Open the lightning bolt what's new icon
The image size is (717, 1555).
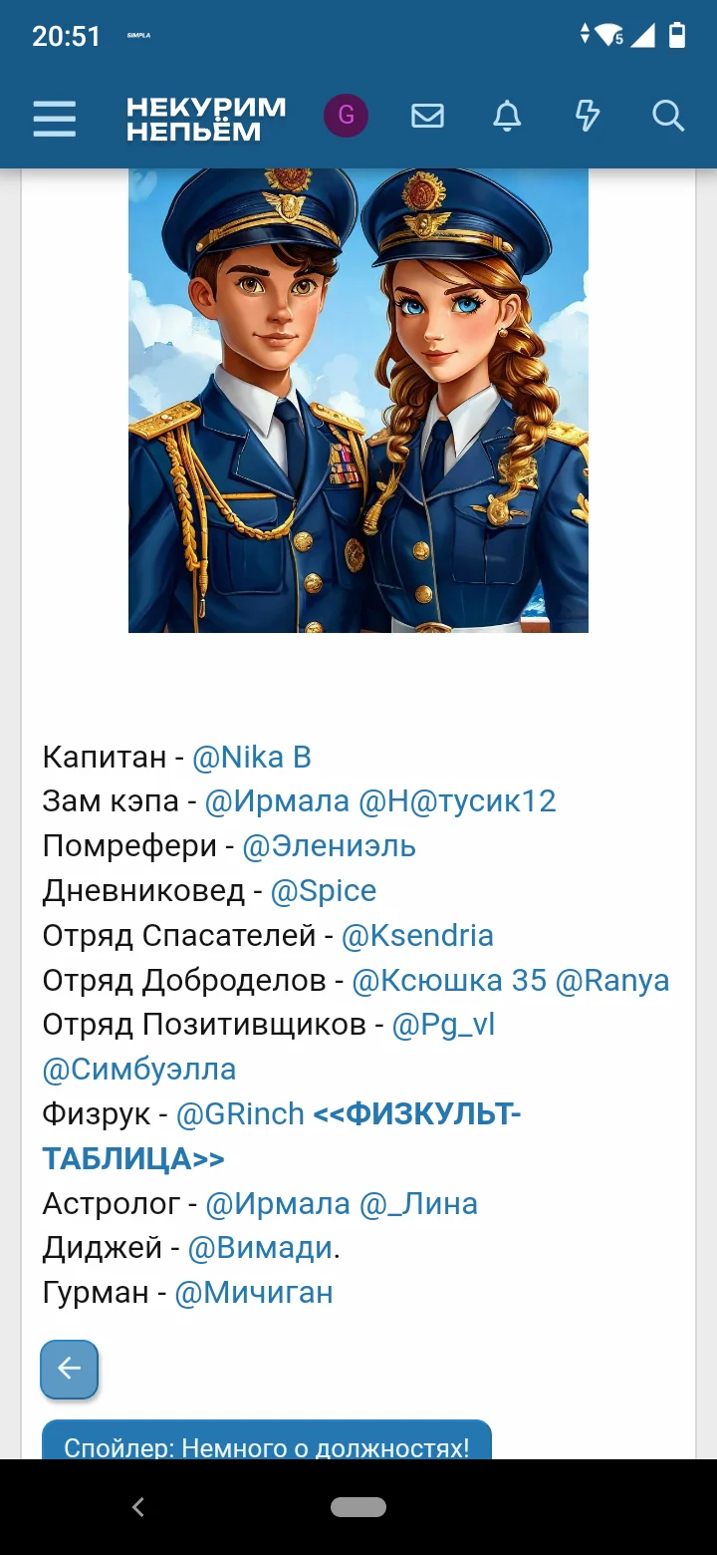pos(588,117)
